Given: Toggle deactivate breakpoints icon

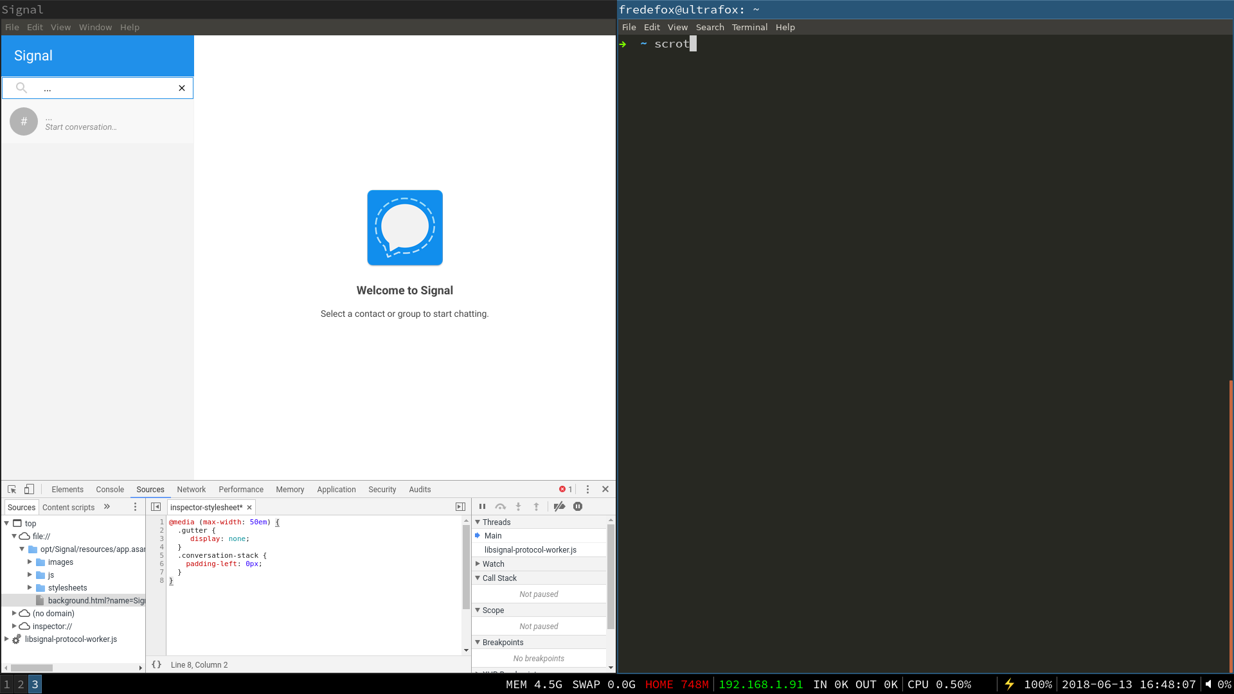Looking at the screenshot, I should (559, 507).
